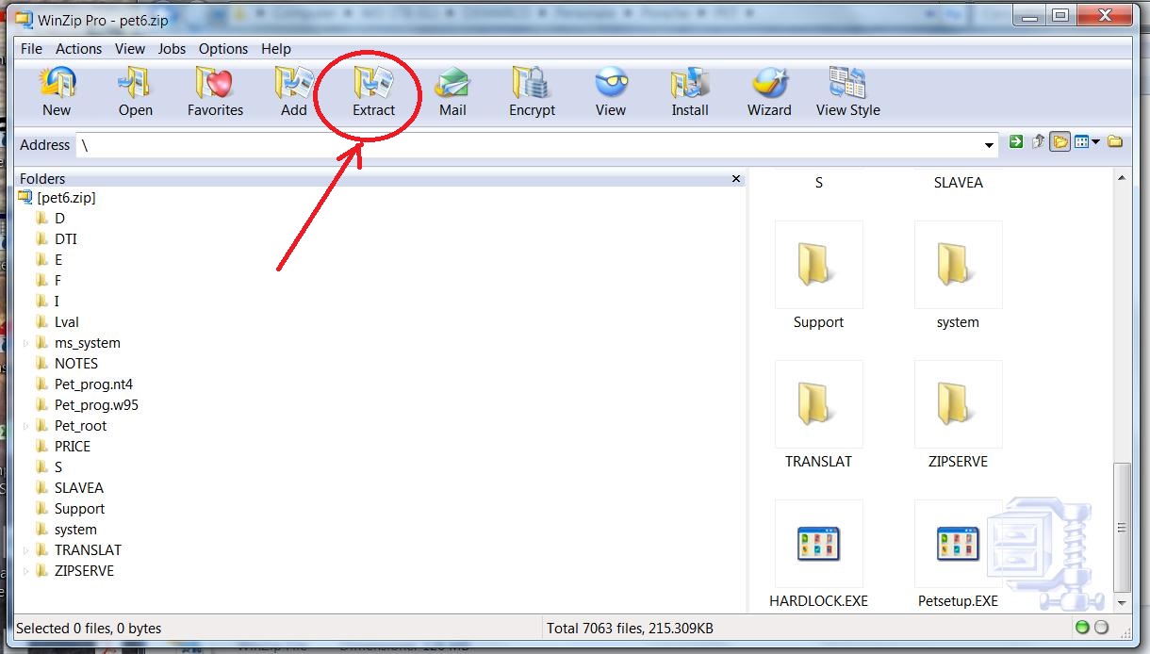Select the SLAVEA folder in tree

79,488
